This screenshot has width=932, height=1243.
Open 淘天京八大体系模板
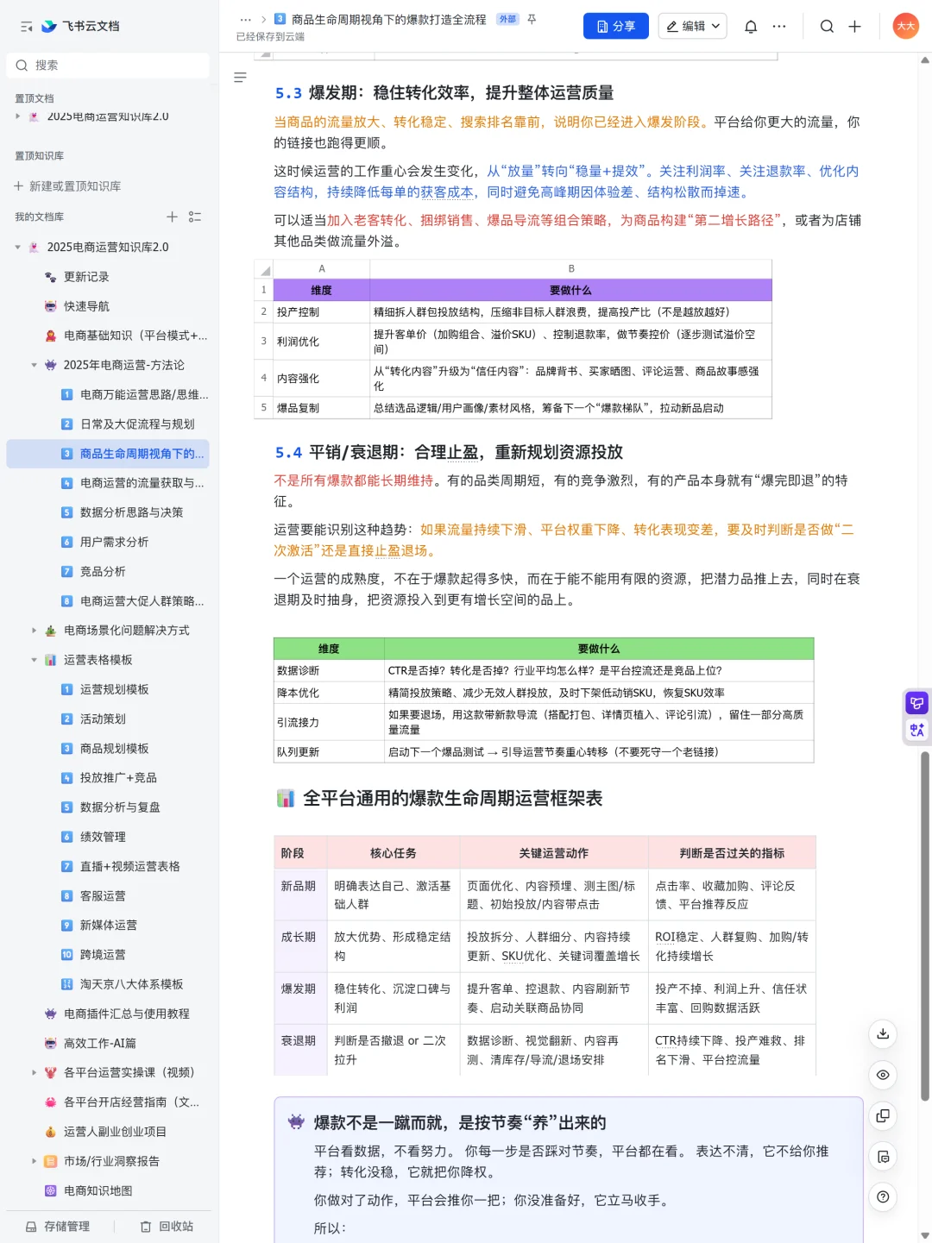coord(108,985)
